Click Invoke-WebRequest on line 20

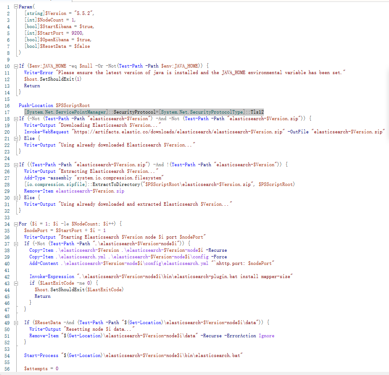[x=47, y=132]
